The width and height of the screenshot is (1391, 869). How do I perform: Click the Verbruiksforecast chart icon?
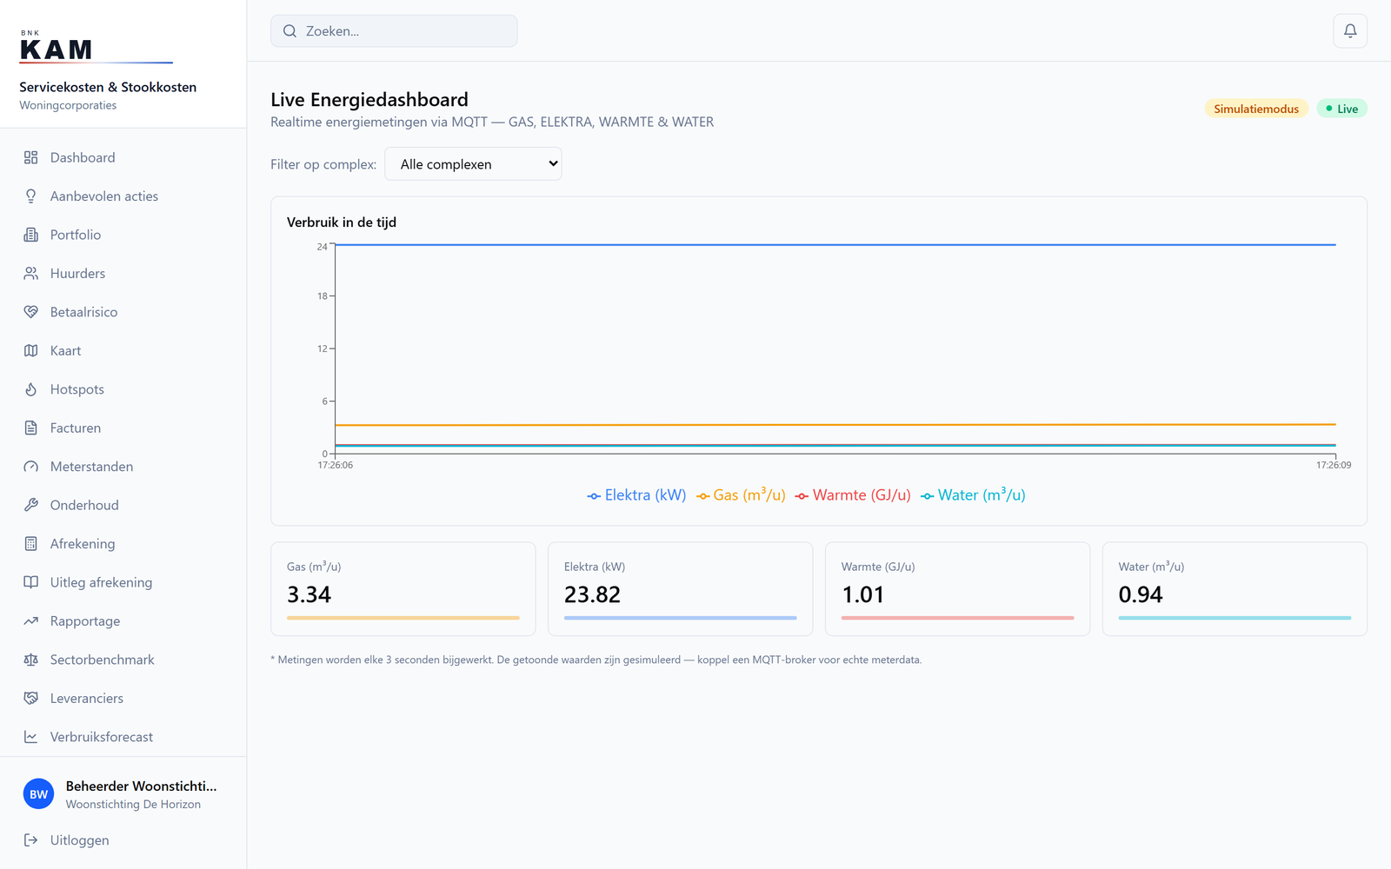[31, 737]
